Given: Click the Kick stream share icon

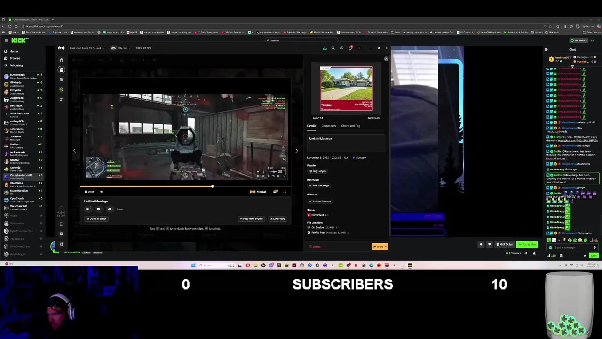Looking at the screenshot, I should click(526, 253).
